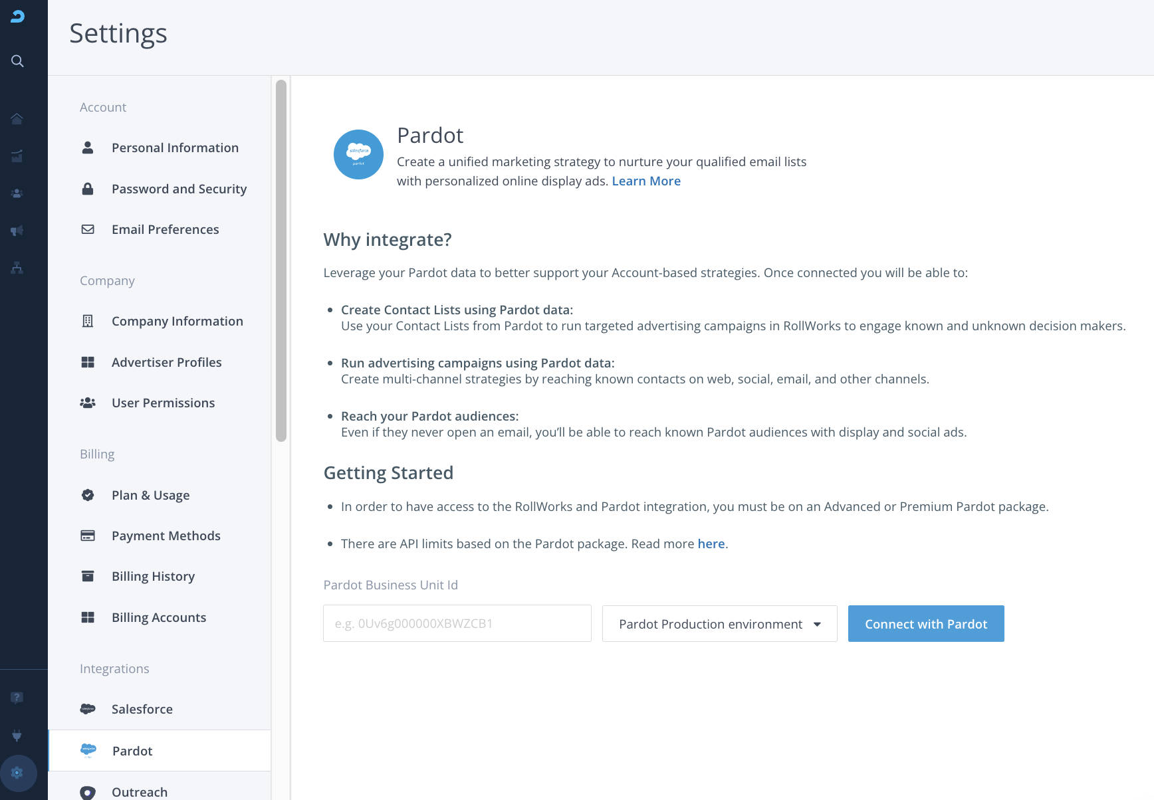This screenshot has height=800, width=1154.
Task: Select User Permissions in Company section
Action: coord(163,403)
